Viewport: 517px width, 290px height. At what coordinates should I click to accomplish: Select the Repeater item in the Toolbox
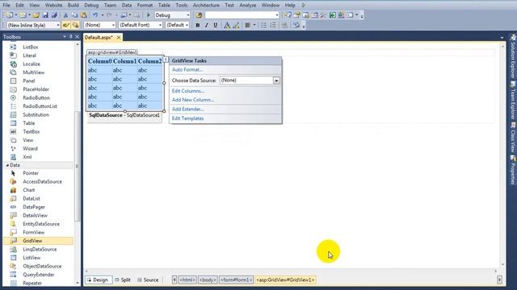pyautogui.click(x=32, y=283)
